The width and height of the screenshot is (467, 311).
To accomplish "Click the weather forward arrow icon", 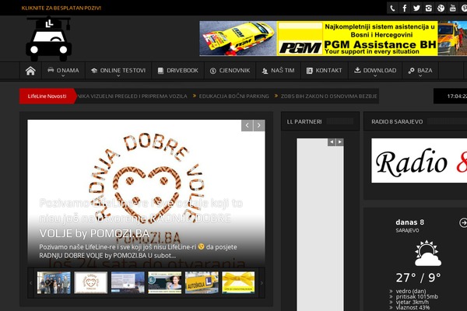I will [463, 222].
